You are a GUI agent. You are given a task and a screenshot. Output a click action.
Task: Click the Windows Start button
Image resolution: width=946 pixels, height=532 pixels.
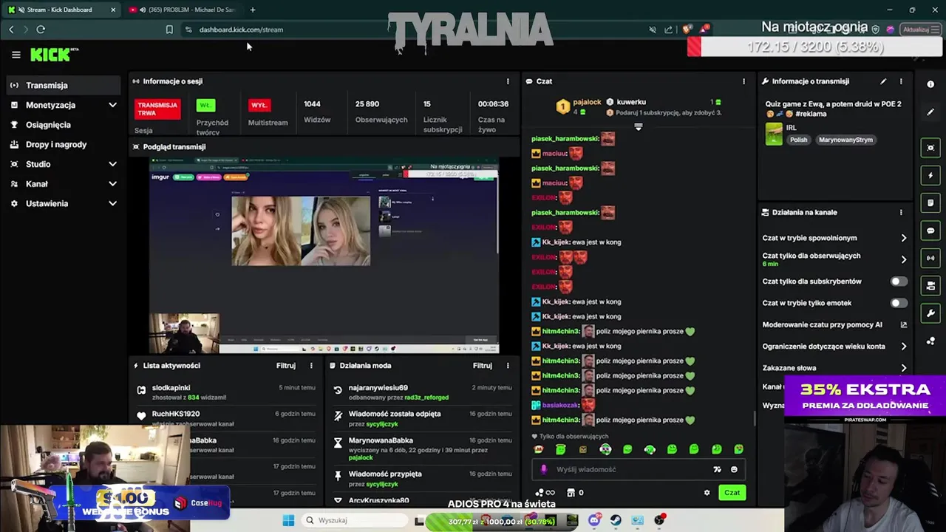coord(288,520)
